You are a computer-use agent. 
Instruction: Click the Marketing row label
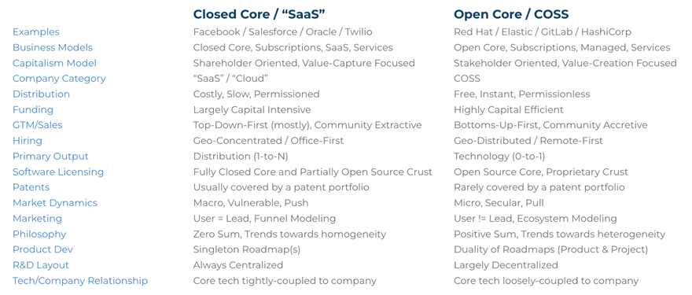coord(37,219)
